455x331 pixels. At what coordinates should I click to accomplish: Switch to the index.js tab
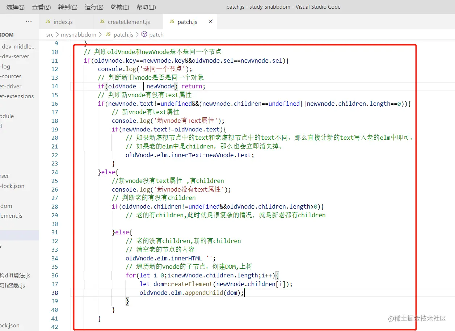pos(64,22)
